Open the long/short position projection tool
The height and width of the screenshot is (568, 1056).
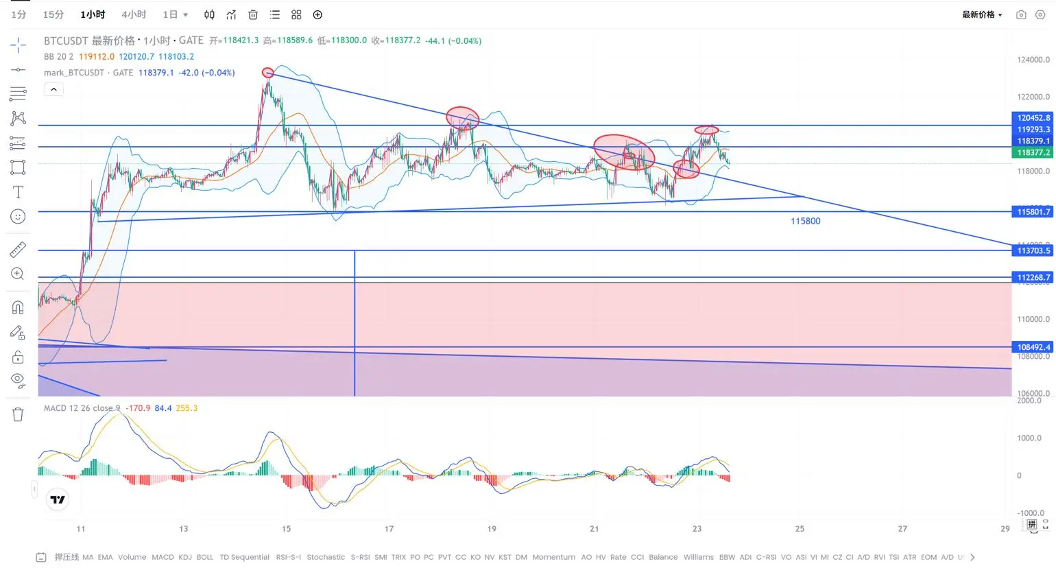click(x=18, y=143)
